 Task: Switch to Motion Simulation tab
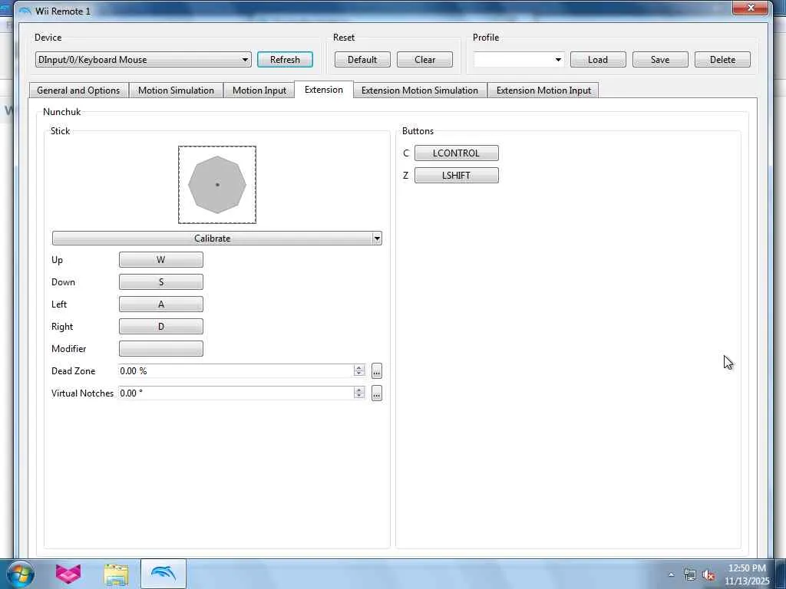tap(176, 90)
